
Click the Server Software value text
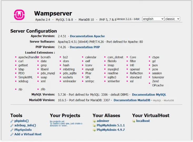coord(100,42)
